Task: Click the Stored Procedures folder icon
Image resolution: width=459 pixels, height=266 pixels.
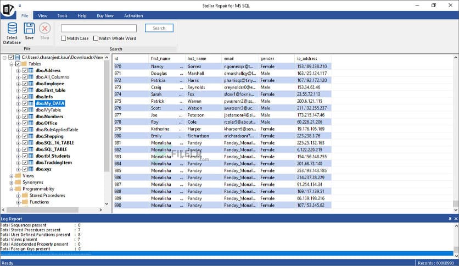Action: pos(25,196)
